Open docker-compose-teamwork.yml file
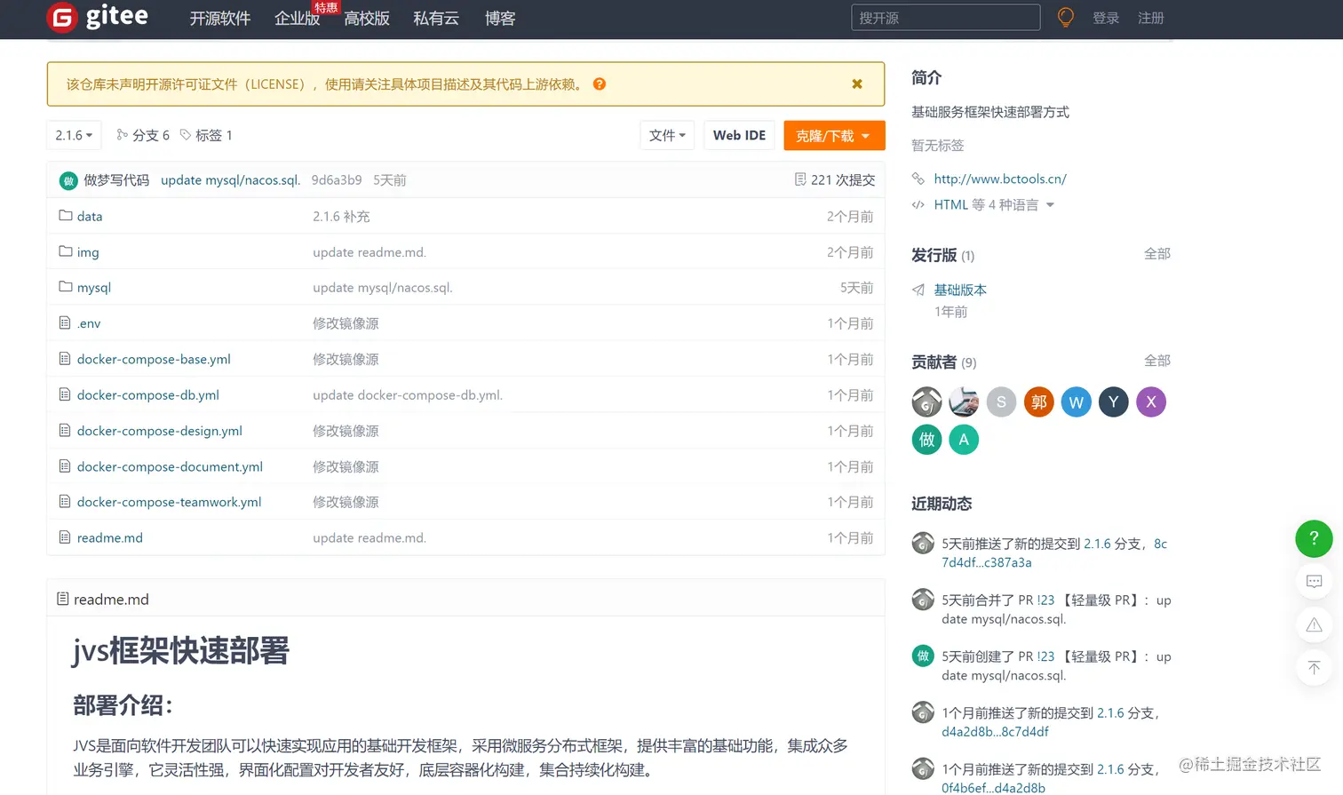The width and height of the screenshot is (1343, 795). point(169,502)
